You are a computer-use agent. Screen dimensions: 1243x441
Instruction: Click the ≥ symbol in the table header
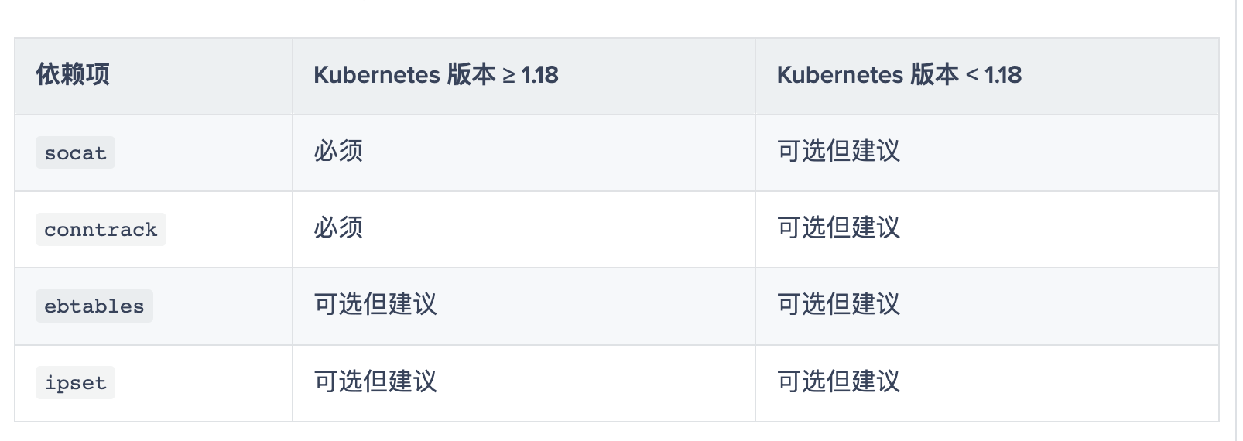[x=508, y=76]
